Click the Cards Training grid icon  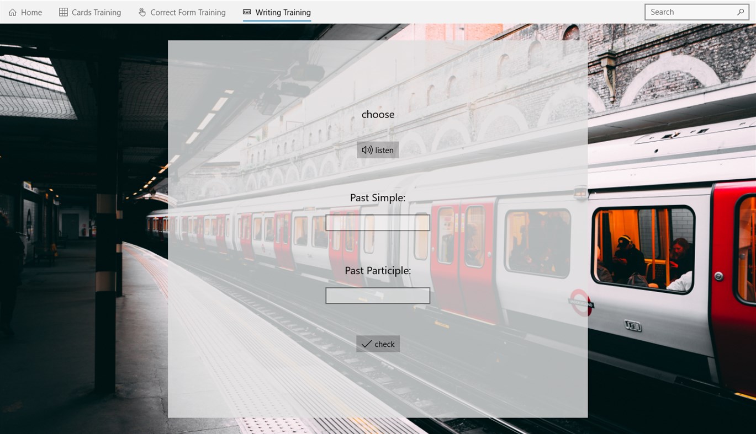64,12
